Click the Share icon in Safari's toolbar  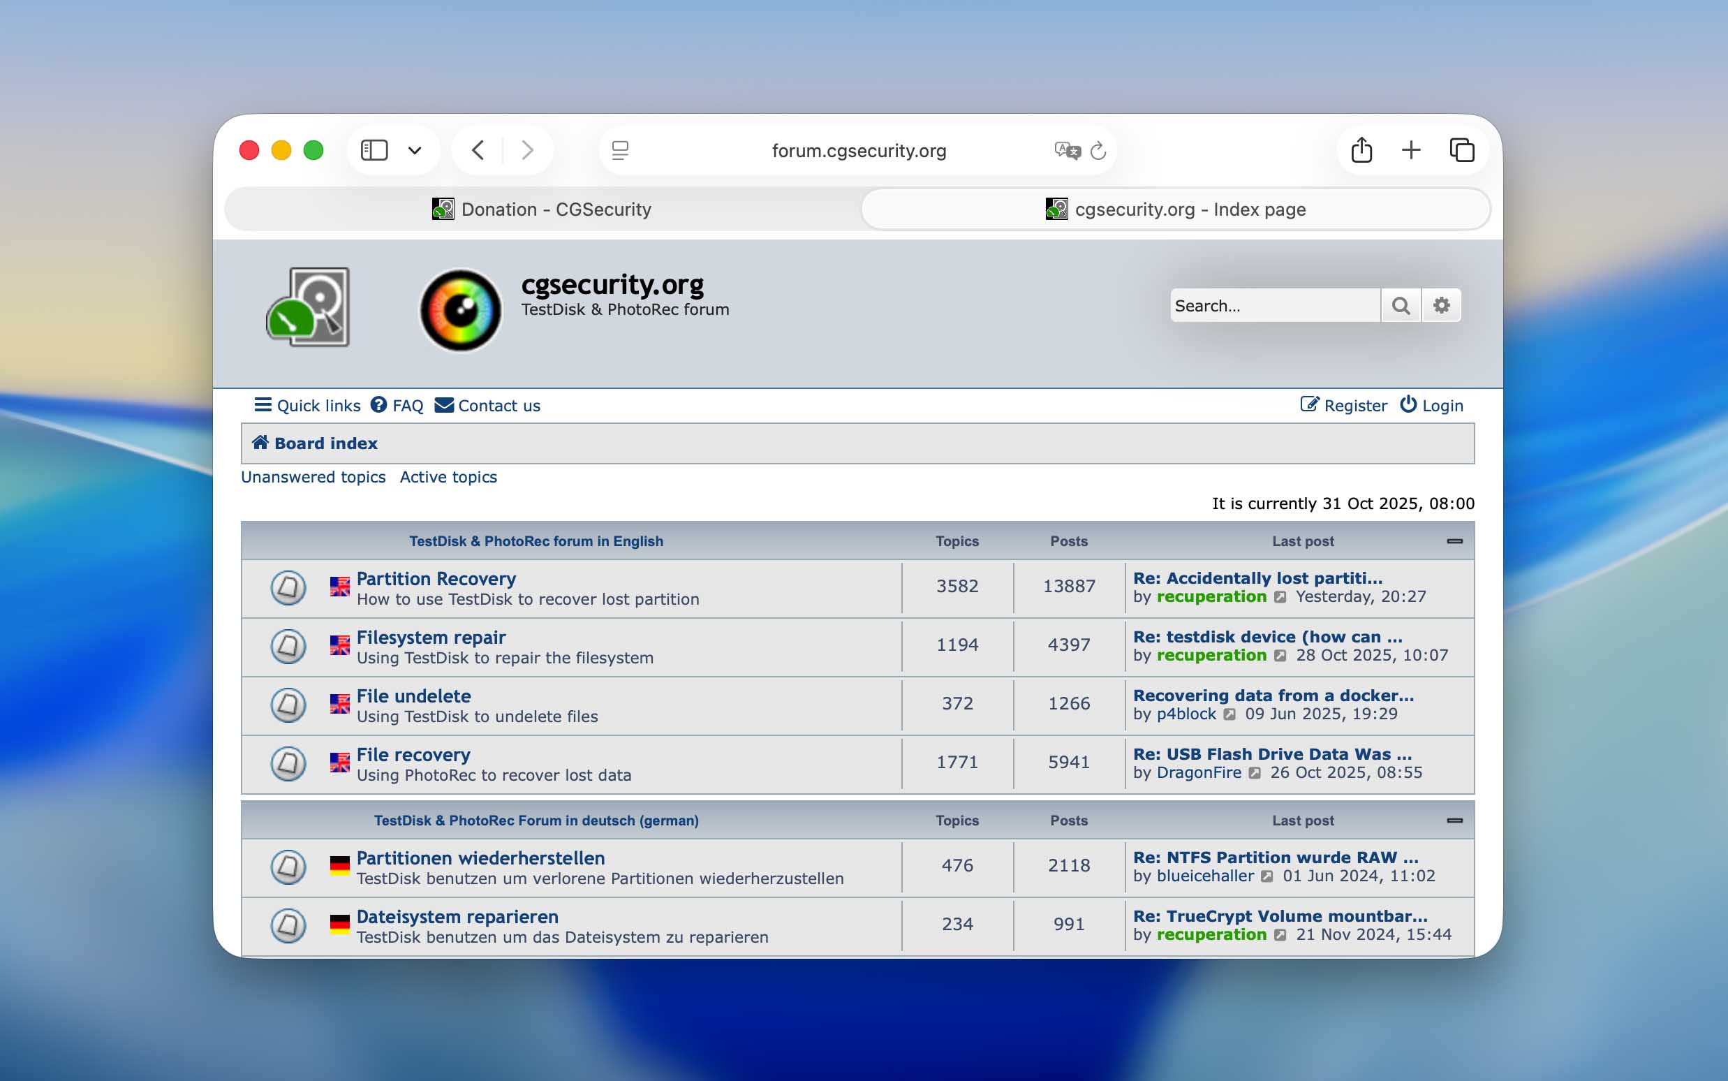point(1361,150)
